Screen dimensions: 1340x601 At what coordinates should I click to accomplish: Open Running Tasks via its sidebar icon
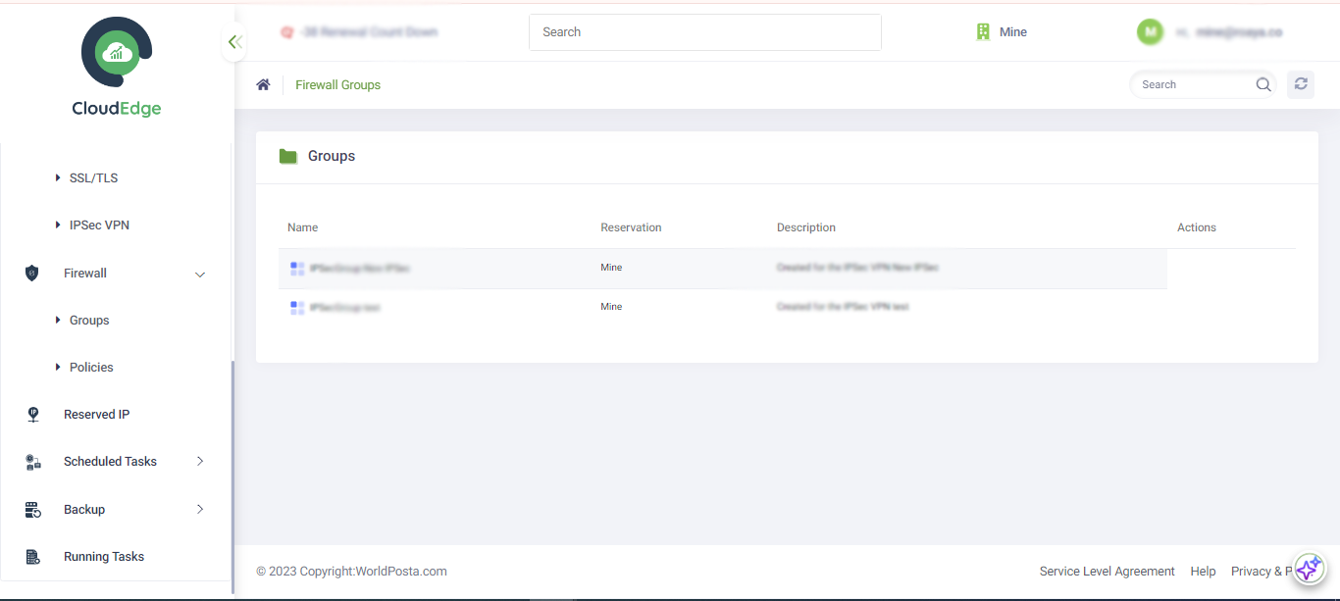[x=32, y=556]
